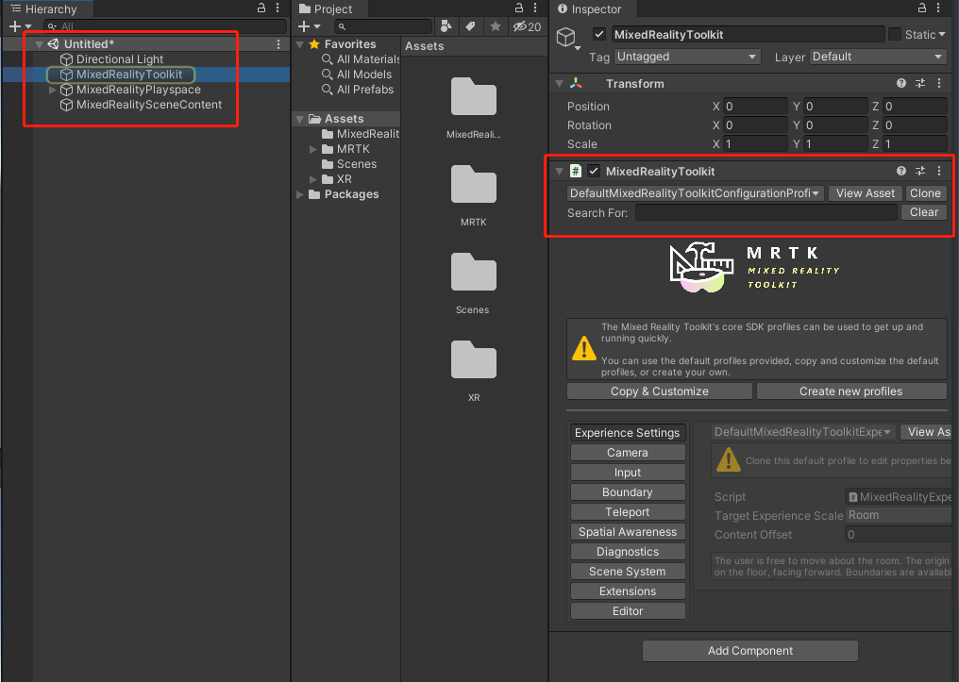Open the Inspector panel three-dot menu
This screenshot has height=682, width=959.
click(938, 8)
